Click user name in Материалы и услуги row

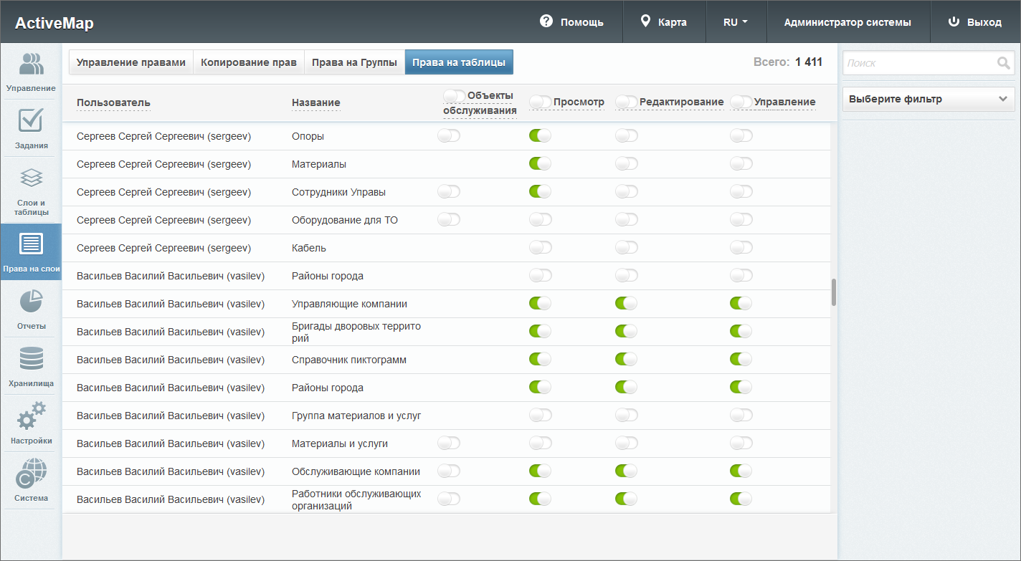pyautogui.click(x=171, y=443)
